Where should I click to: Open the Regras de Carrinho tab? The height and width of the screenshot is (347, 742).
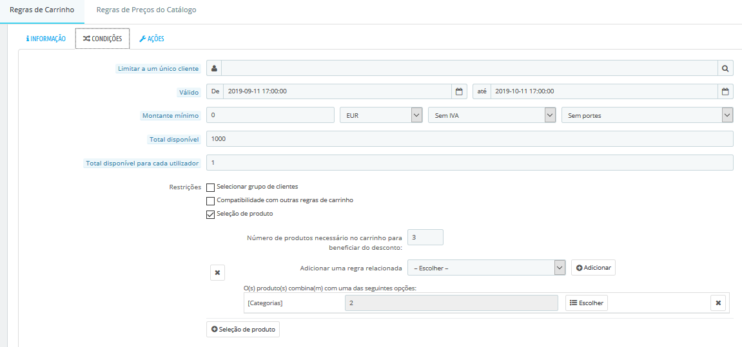pyautogui.click(x=42, y=10)
